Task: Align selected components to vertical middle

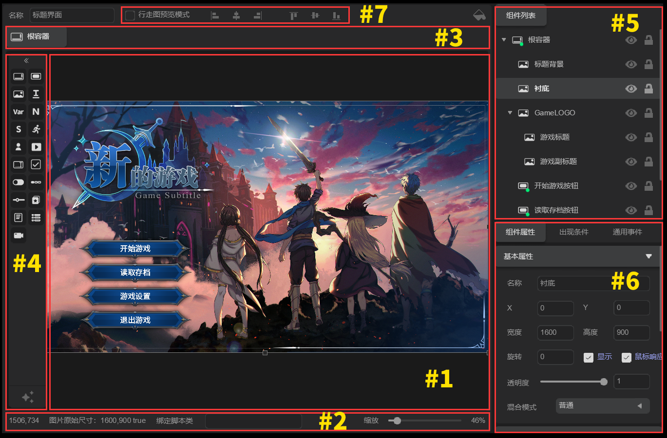Action: tap(315, 16)
